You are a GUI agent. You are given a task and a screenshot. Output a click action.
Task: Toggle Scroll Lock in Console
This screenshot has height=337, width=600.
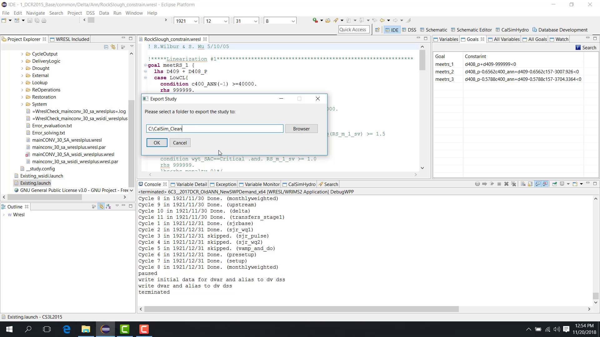(530, 184)
